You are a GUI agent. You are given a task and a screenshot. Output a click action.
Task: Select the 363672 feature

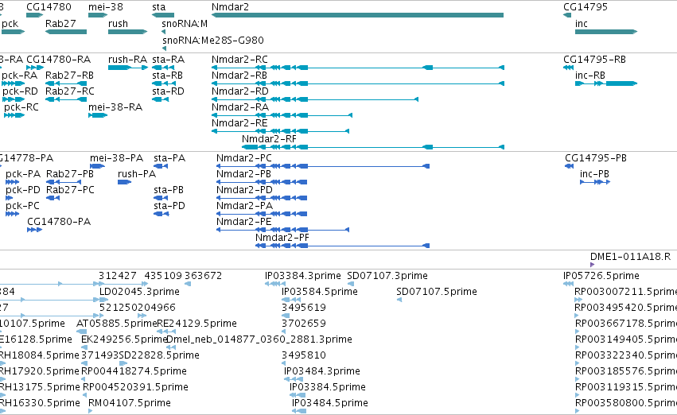coord(188,284)
